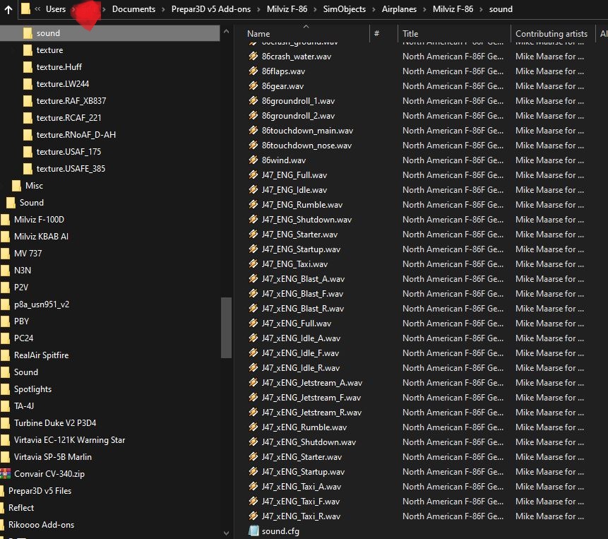Select Milviz KBAB AI folder

click(41, 236)
